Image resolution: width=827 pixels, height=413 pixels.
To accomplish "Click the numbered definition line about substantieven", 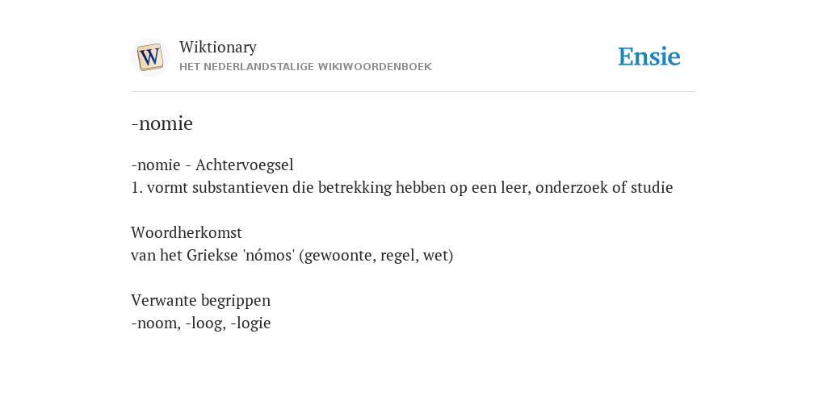I will pos(402,187).
